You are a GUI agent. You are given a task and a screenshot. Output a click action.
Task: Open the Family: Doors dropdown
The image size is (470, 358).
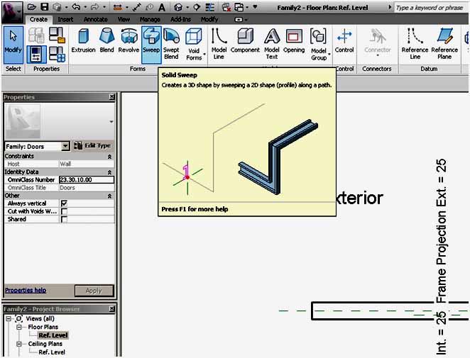pos(66,146)
